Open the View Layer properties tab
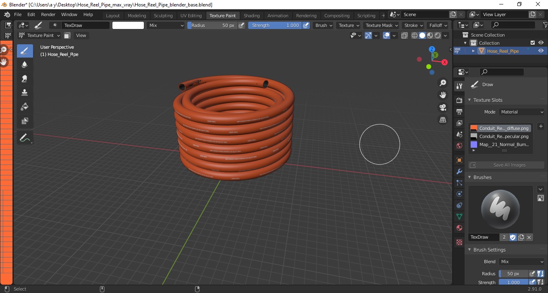 459,123
